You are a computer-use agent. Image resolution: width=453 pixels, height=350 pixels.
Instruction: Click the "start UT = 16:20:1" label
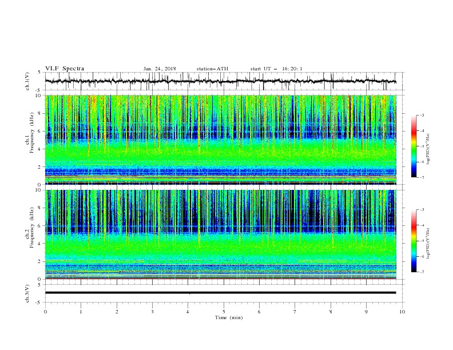276,69
